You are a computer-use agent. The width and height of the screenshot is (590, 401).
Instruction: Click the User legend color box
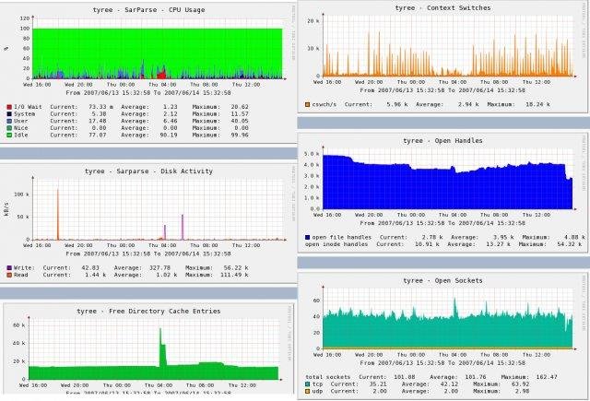pos(8,121)
